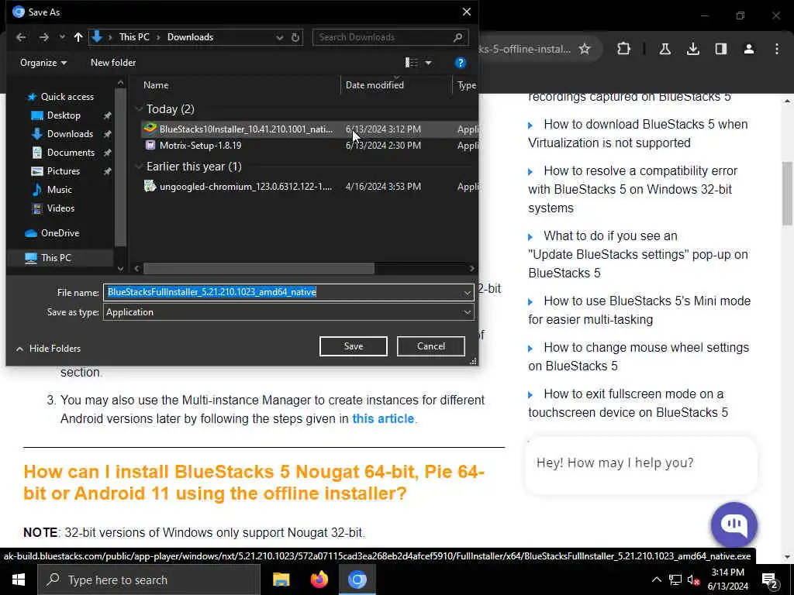
Task: Open Music in navigation pane
Action: point(59,190)
